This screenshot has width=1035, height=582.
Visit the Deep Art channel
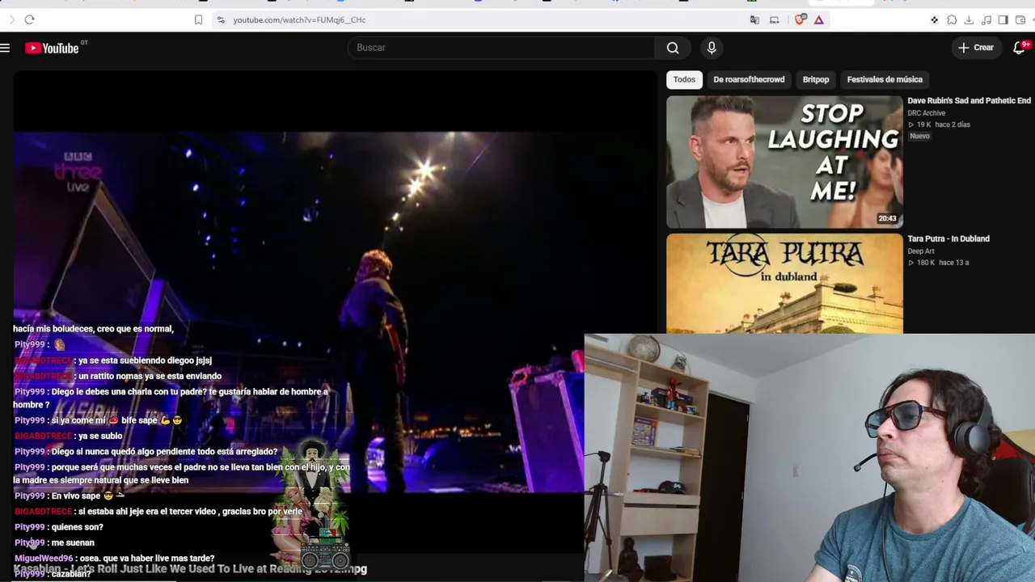[x=920, y=251]
